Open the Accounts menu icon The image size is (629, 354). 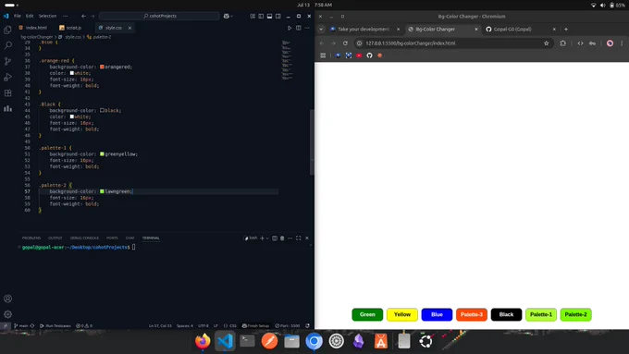[x=7, y=299]
